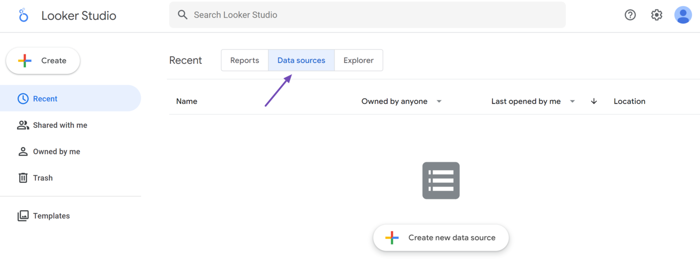This screenshot has width=700, height=271.
Task: Click the Trash bin icon
Action: coord(23,178)
